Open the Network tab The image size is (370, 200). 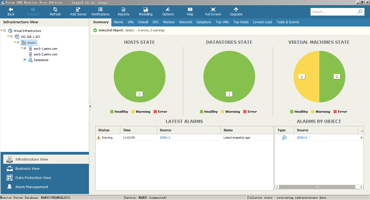coord(186,22)
